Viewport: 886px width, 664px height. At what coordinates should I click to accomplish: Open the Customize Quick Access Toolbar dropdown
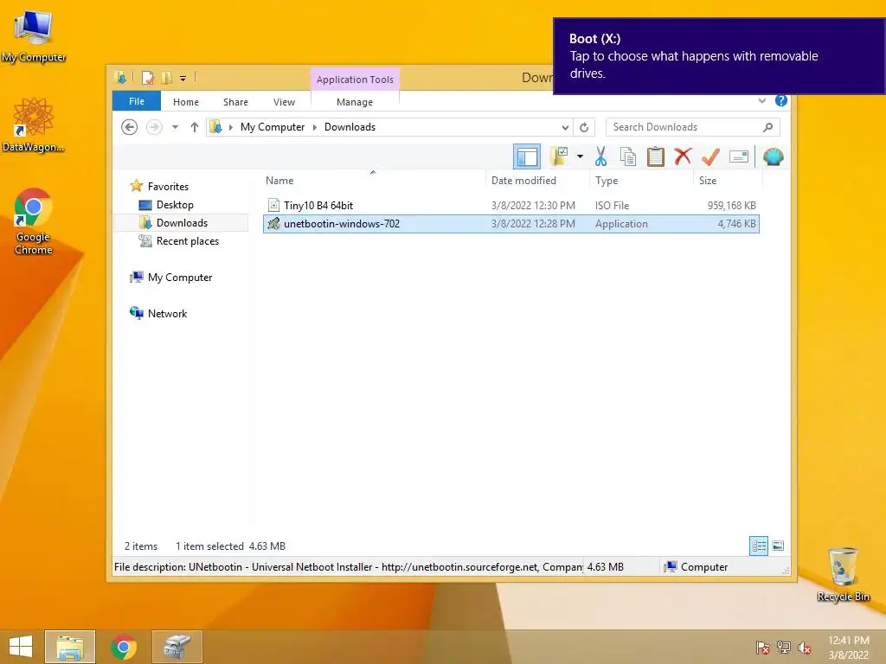[x=183, y=79]
